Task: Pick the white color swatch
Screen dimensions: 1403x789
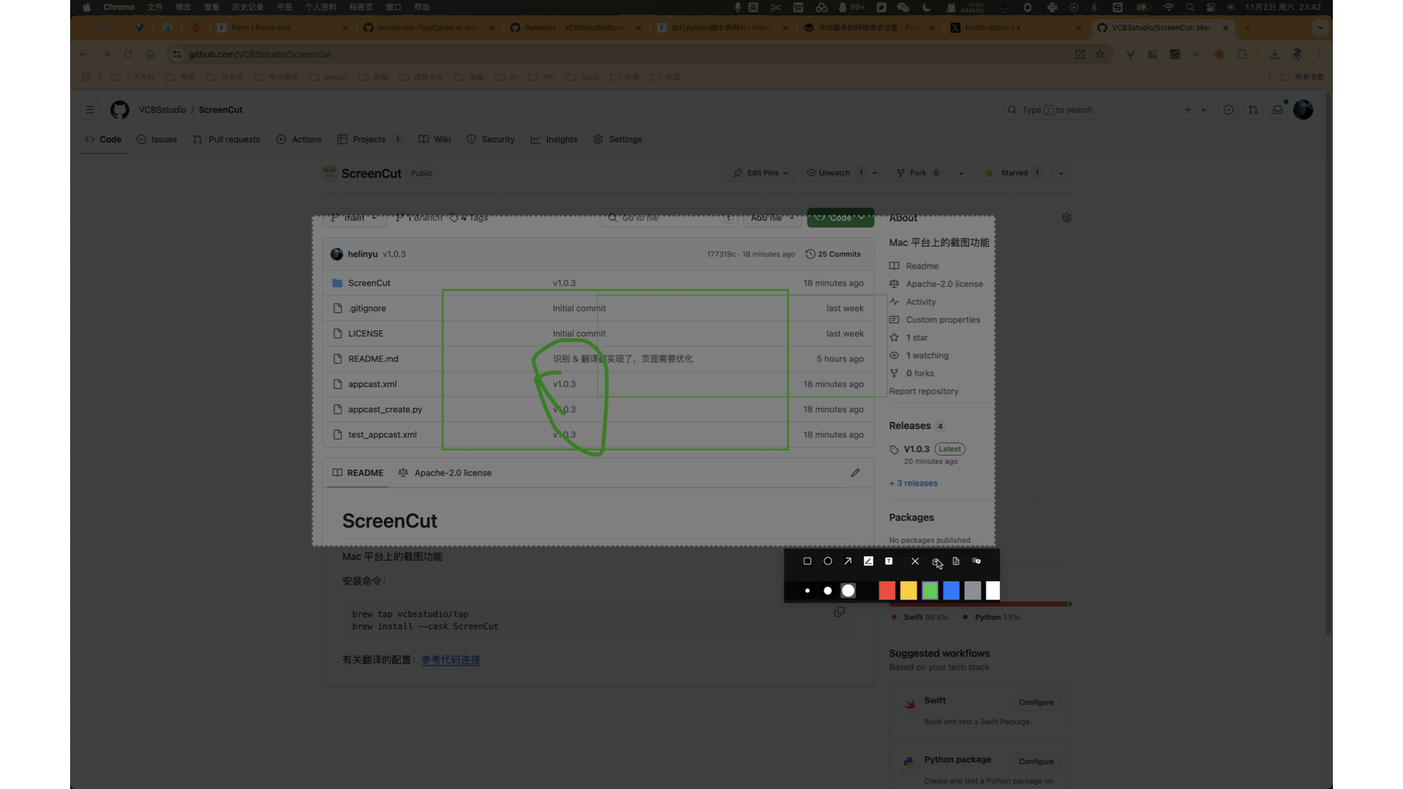Action: point(992,590)
